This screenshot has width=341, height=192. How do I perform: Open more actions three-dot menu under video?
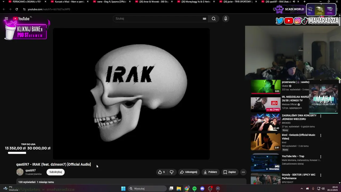point(243,172)
